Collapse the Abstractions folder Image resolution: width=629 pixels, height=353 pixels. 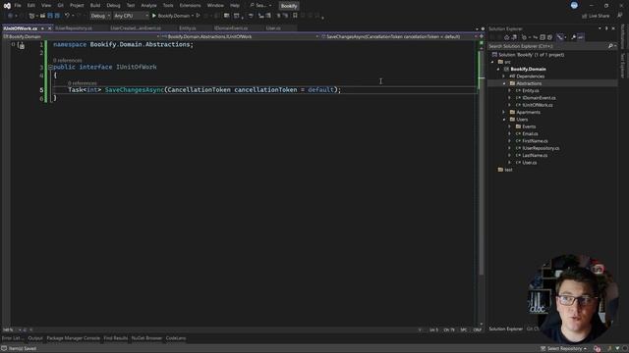(x=504, y=83)
